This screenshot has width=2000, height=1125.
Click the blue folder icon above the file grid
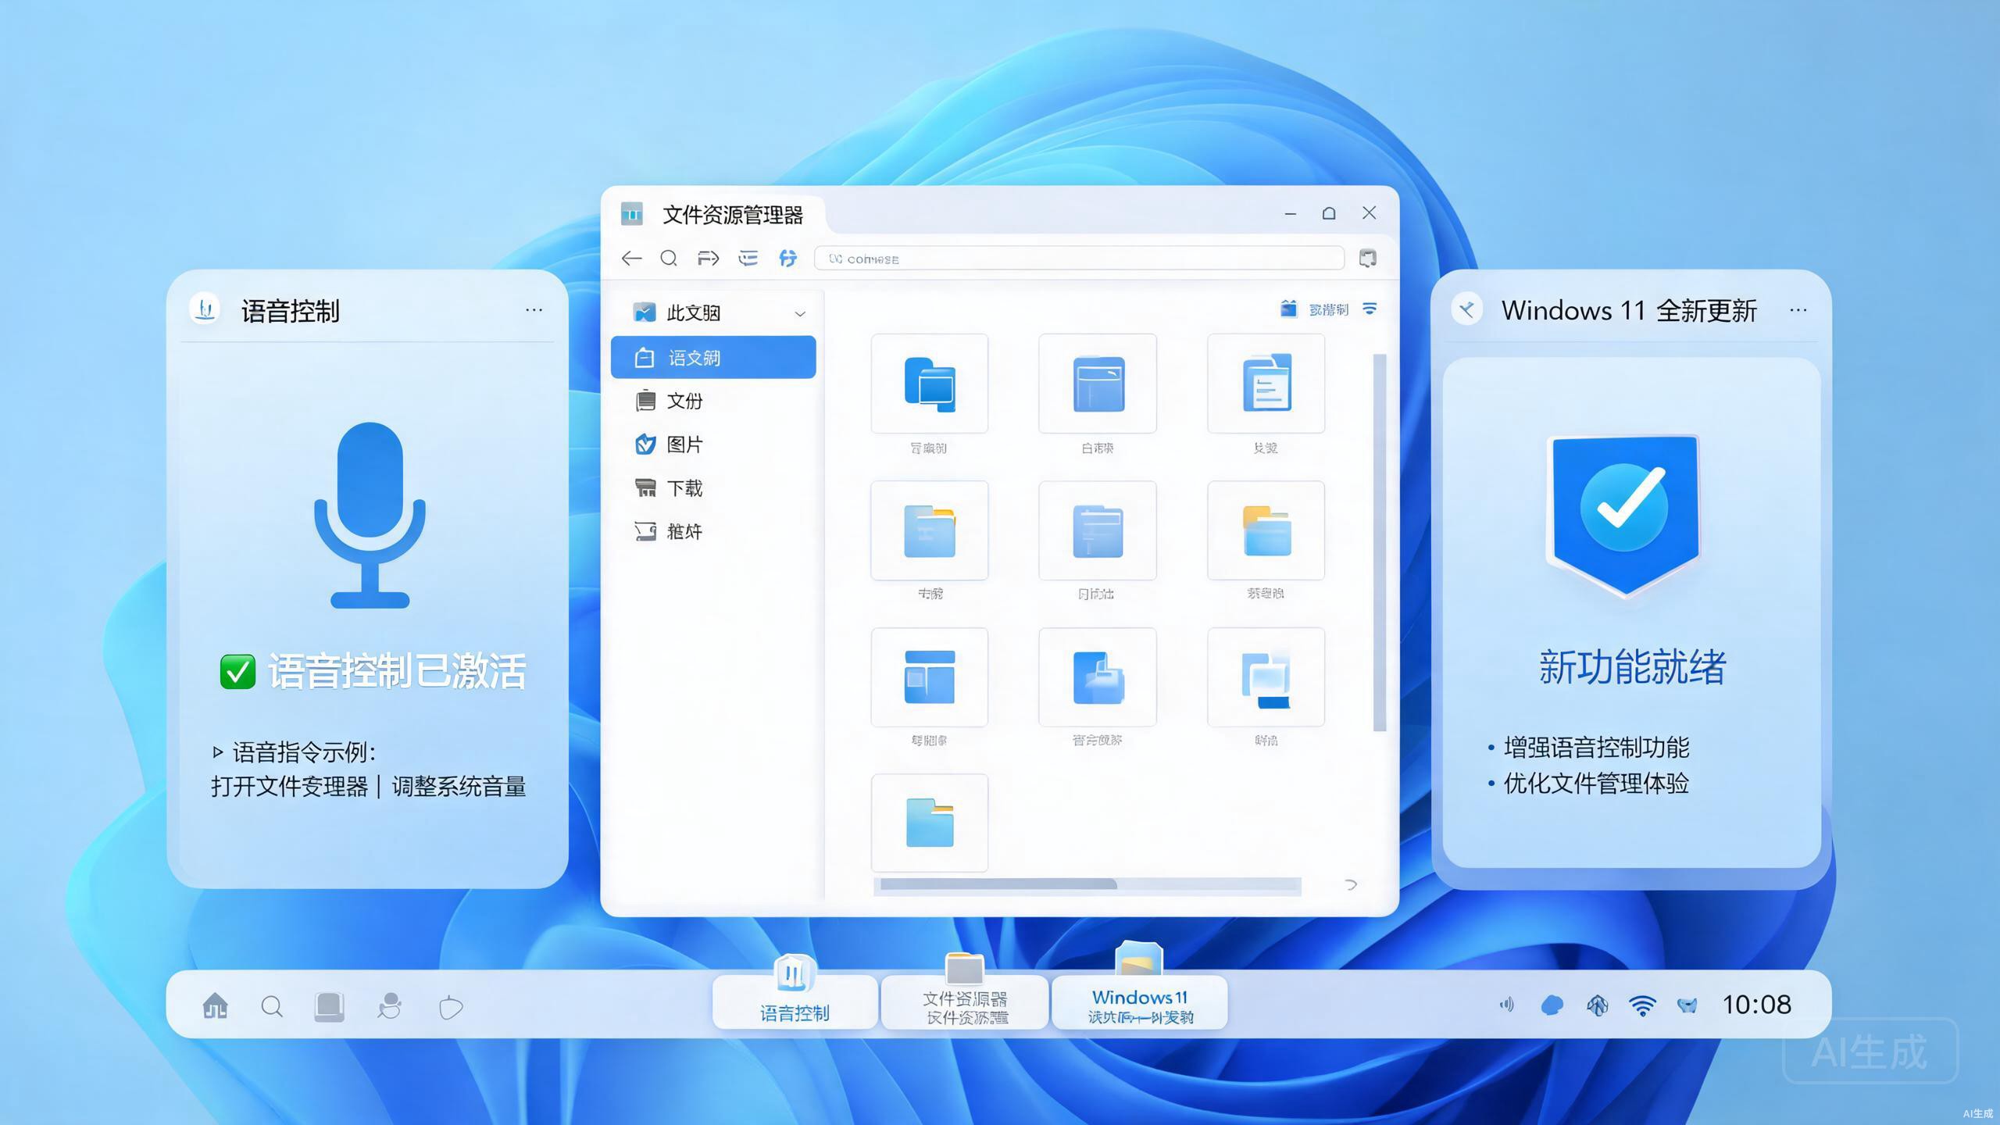pyautogui.click(x=1288, y=309)
